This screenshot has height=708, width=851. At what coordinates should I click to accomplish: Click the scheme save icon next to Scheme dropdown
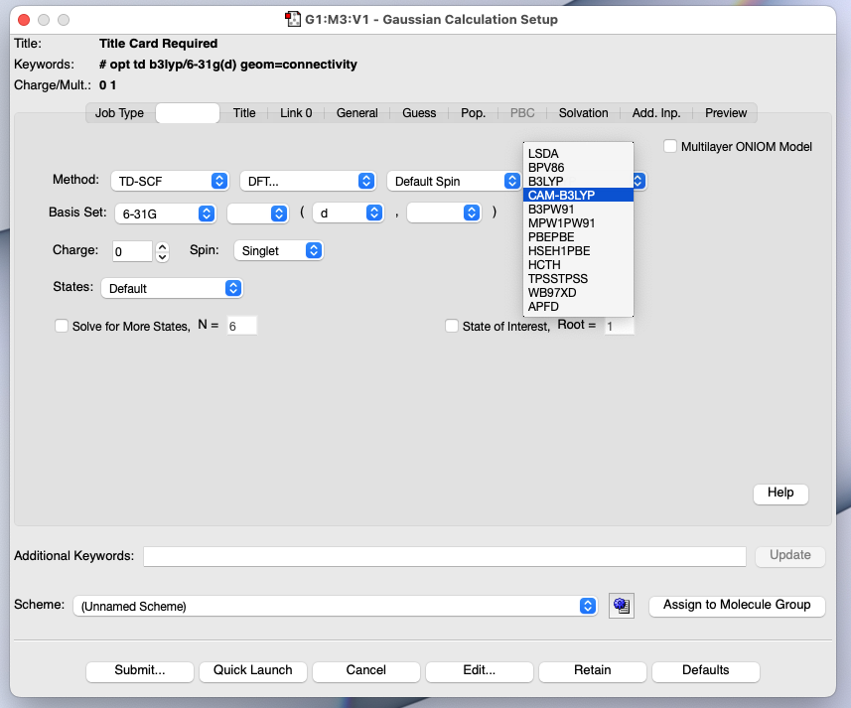pos(622,606)
